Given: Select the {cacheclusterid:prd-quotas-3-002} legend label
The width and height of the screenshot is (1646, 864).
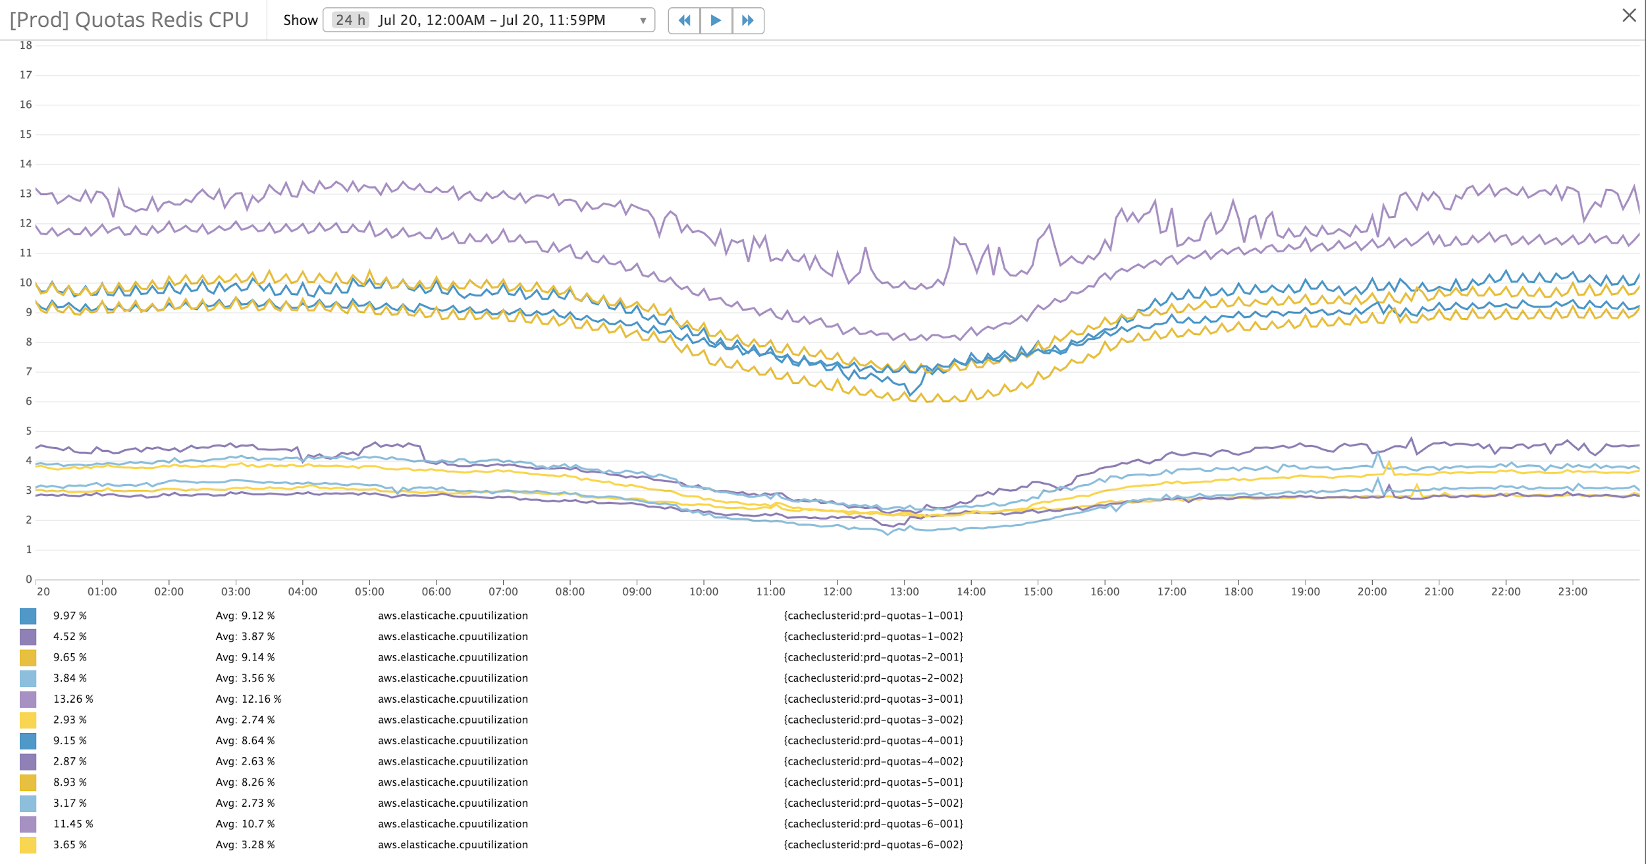Looking at the screenshot, I should pos(873,720).
